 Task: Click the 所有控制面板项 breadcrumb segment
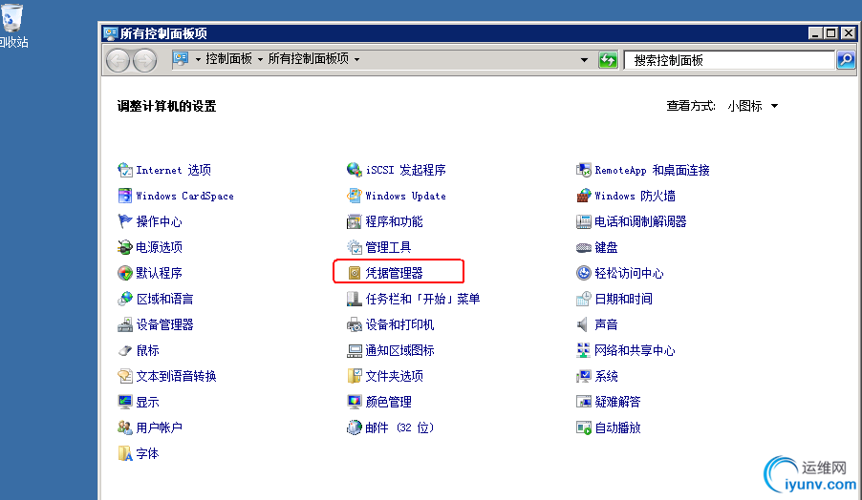coord(309,59)
